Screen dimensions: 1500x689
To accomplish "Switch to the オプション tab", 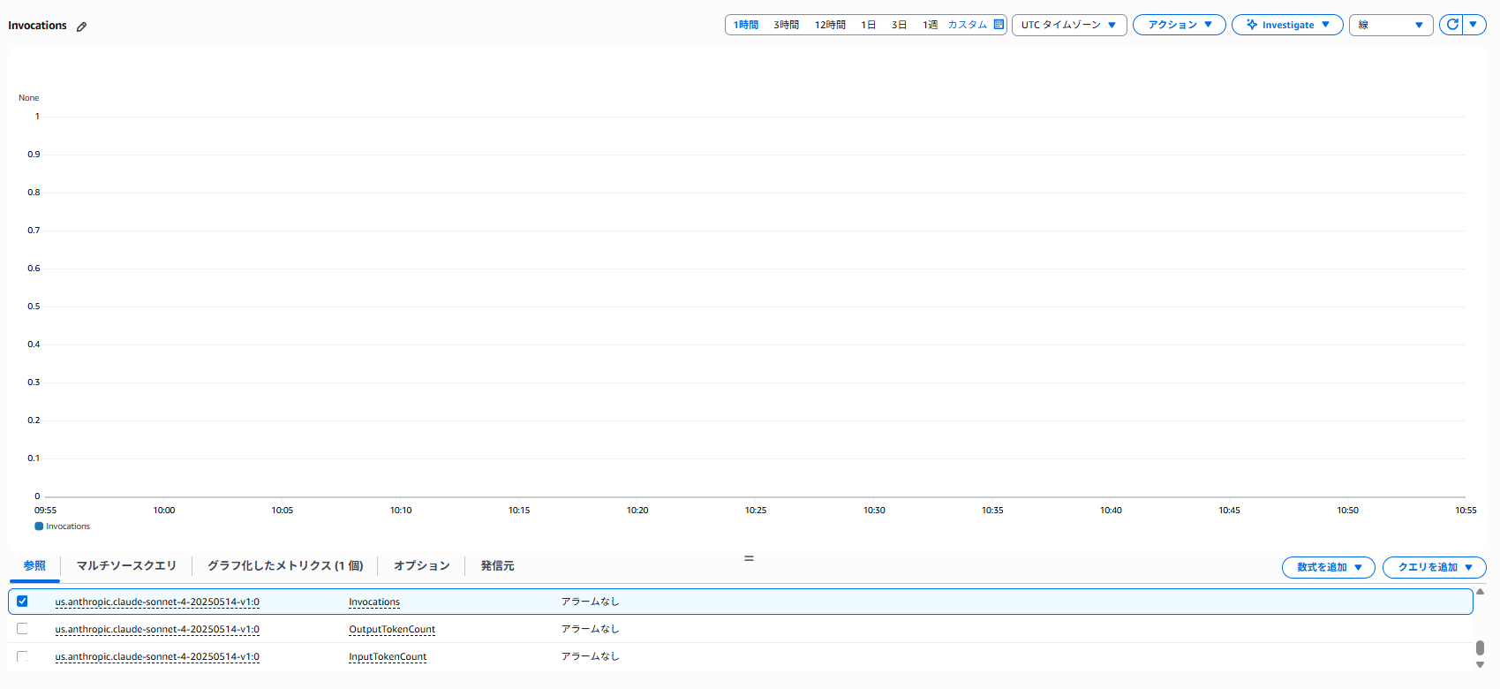I will [x=422, y=566].
